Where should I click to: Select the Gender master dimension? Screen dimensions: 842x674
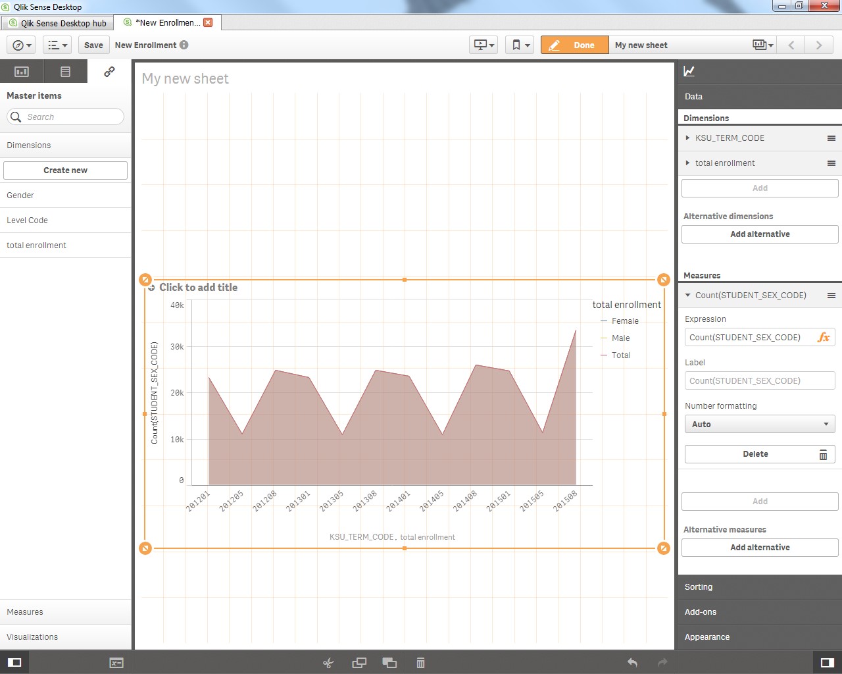[65, 195]
